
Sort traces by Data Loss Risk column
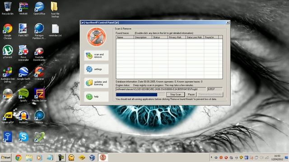(x=195, y=37)
